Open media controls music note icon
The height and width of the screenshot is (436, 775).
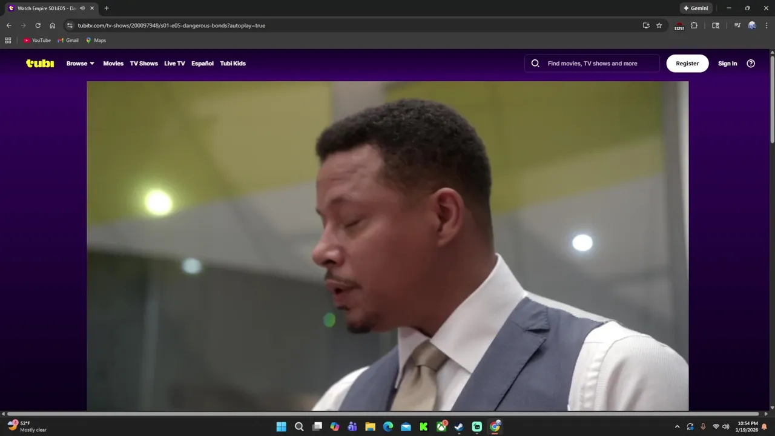[737, 25]
